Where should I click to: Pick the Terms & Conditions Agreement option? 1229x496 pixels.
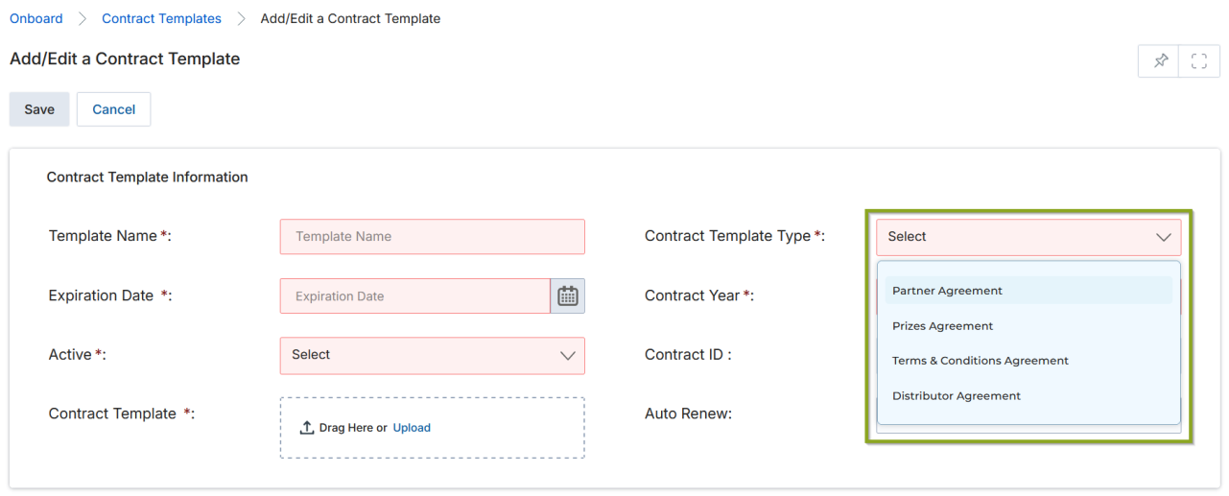tap(1028, 361)
